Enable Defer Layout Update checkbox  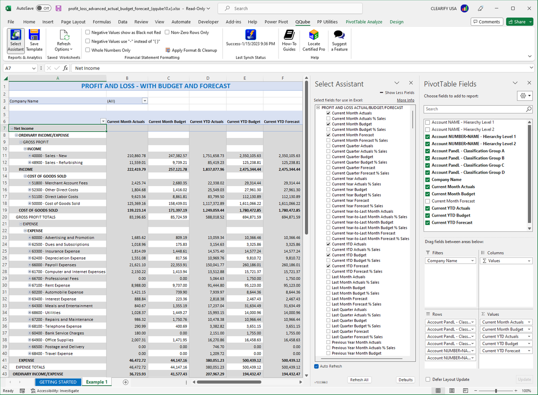click(x=428, y=379)
